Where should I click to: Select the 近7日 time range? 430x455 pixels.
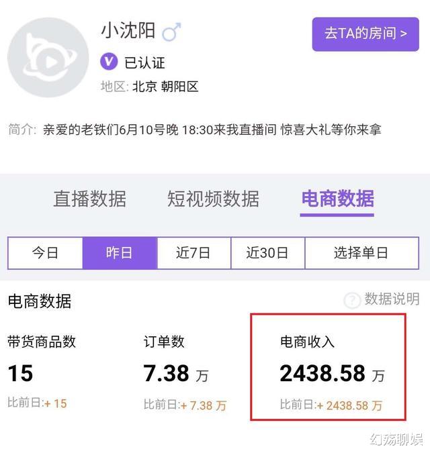click(x=193, y=253)
